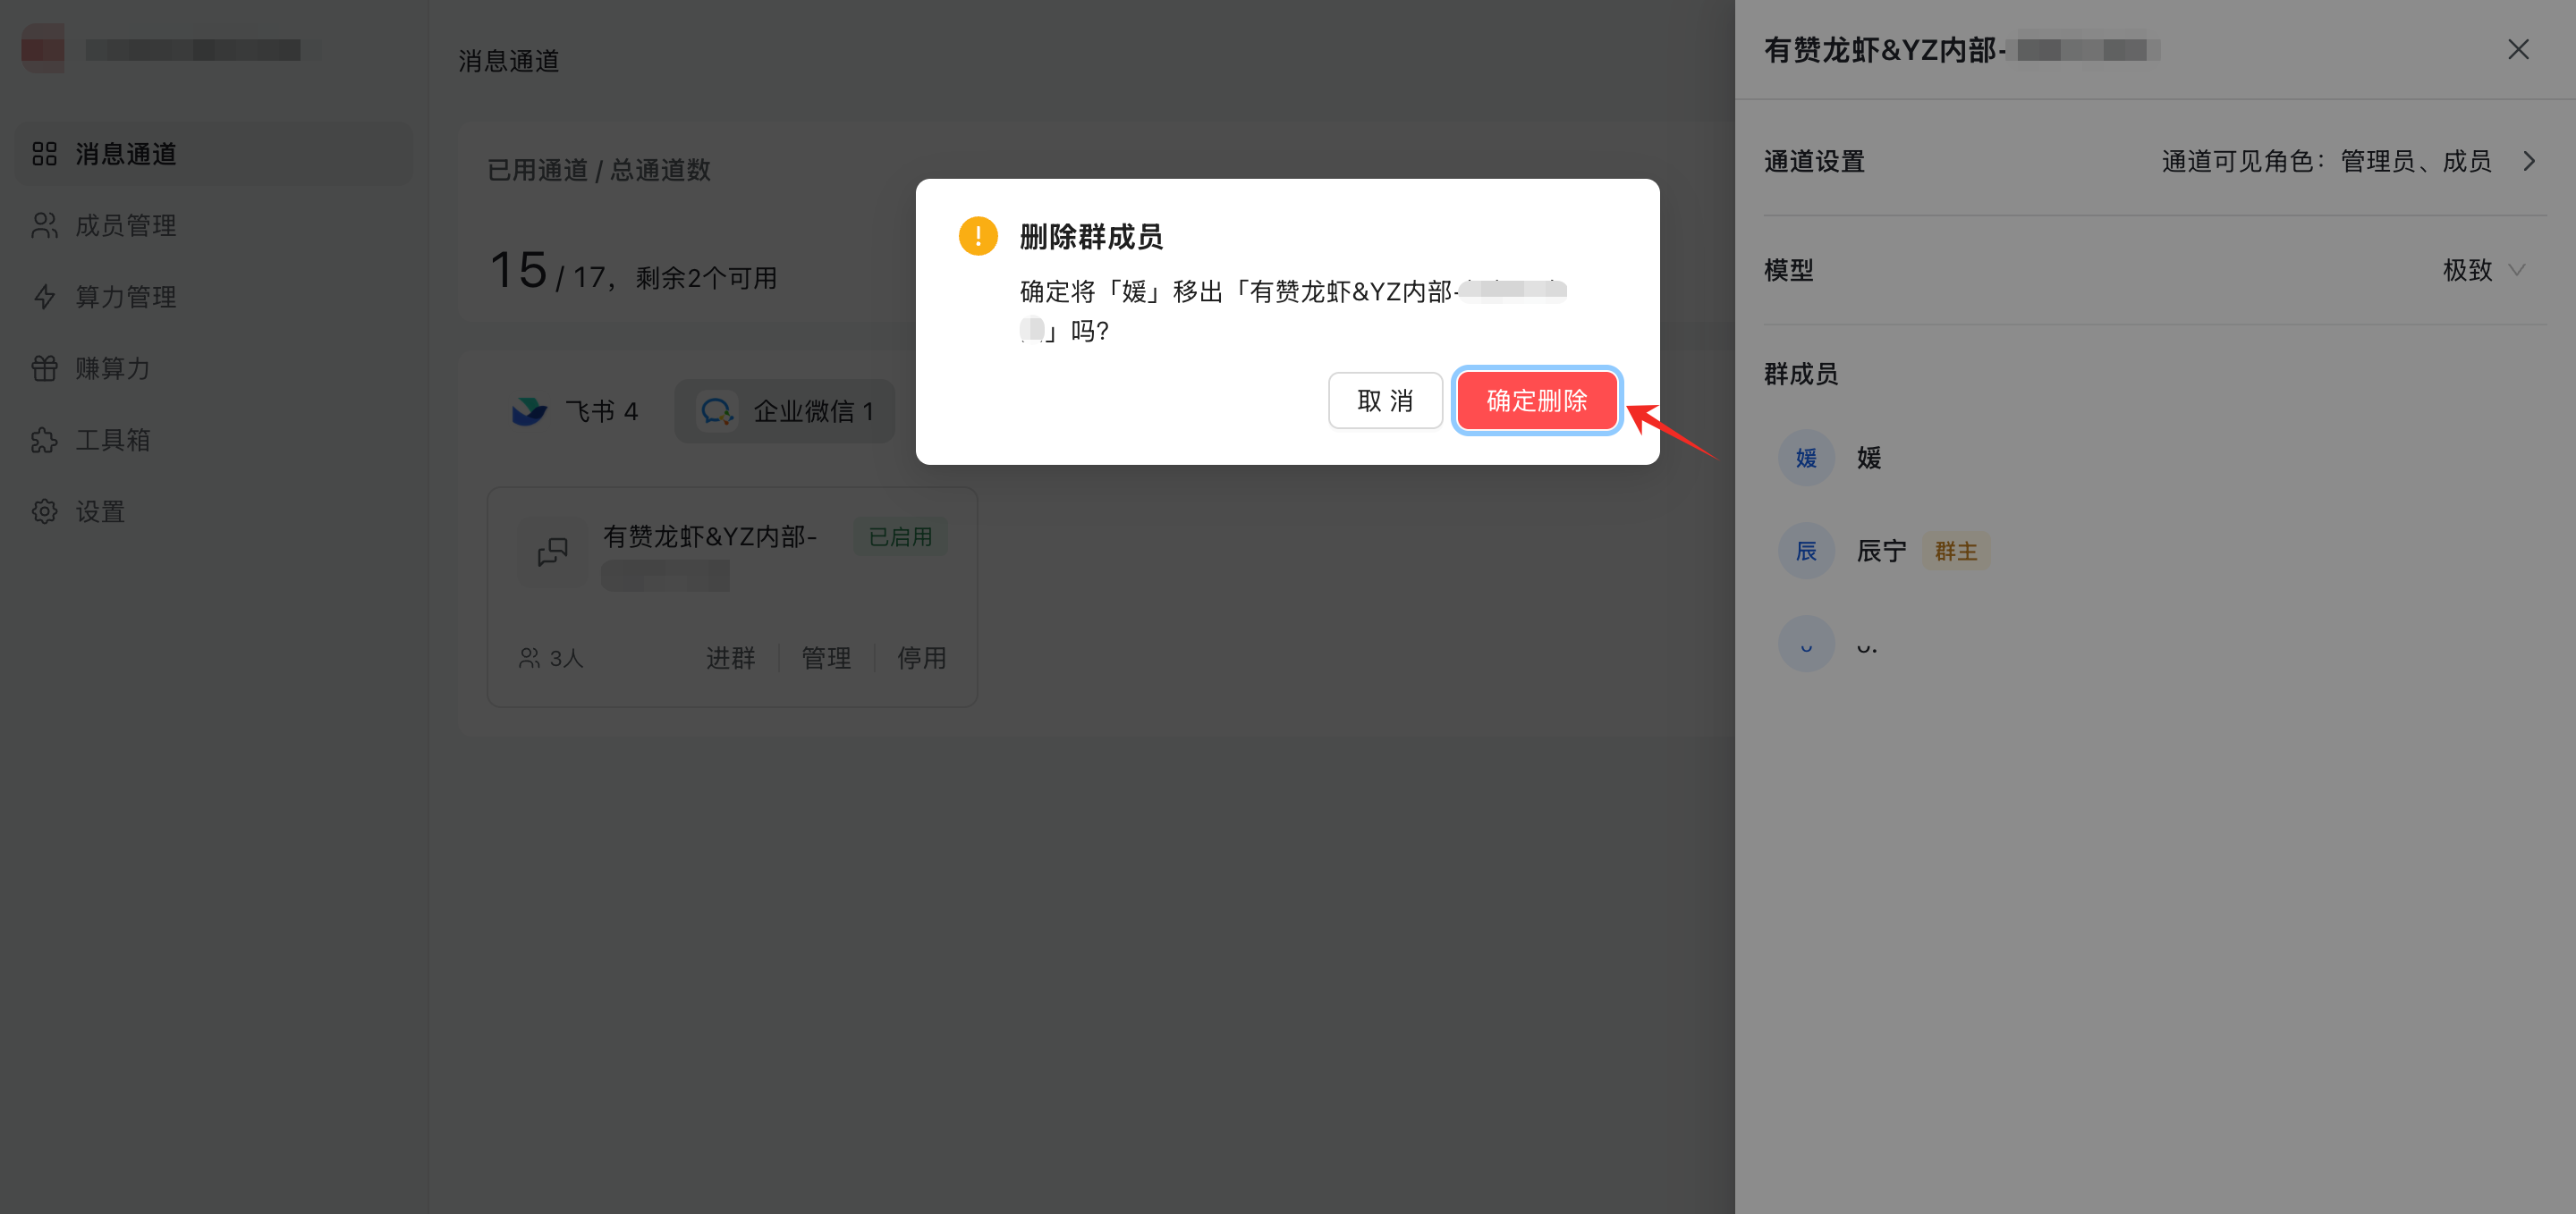Select the 媛 avatar in member list
The image size is (2576, 1214).
tap(1806, 458)
